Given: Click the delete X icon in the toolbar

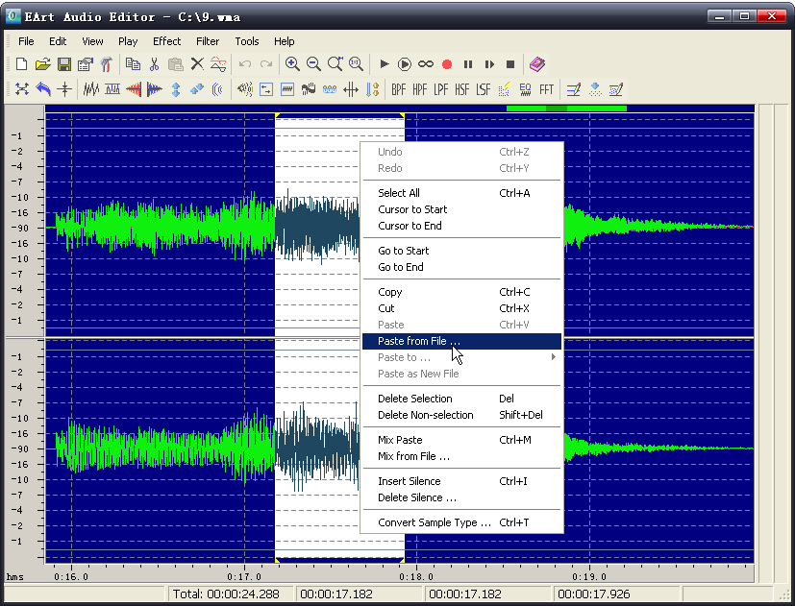Looking at the screenshot, I should [x=197, y=64].
